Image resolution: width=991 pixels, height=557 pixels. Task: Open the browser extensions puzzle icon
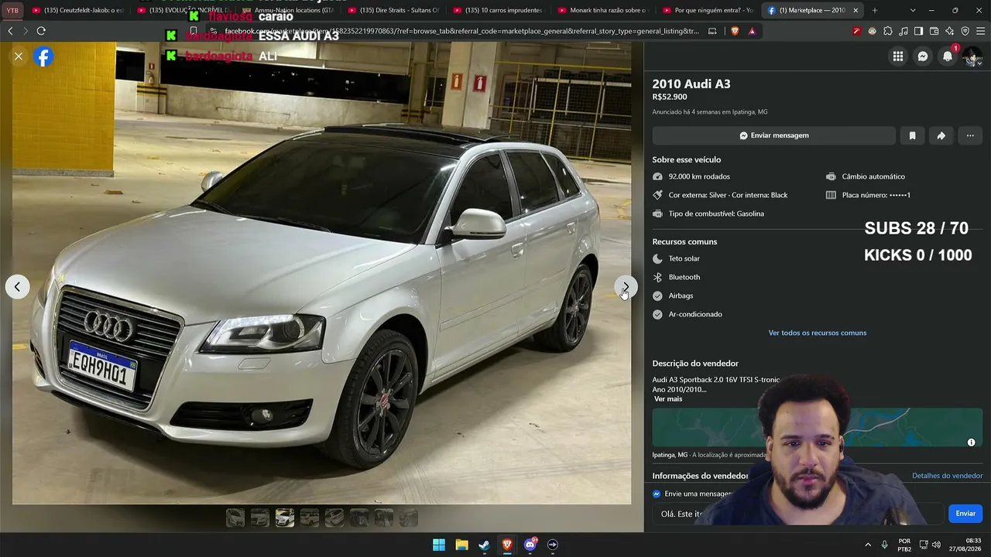point(888,31)
